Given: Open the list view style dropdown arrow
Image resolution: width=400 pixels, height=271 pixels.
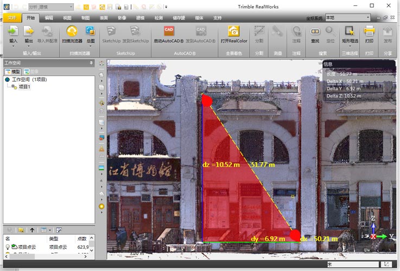Looking at the screenshot, I should [x=50, y=230].
